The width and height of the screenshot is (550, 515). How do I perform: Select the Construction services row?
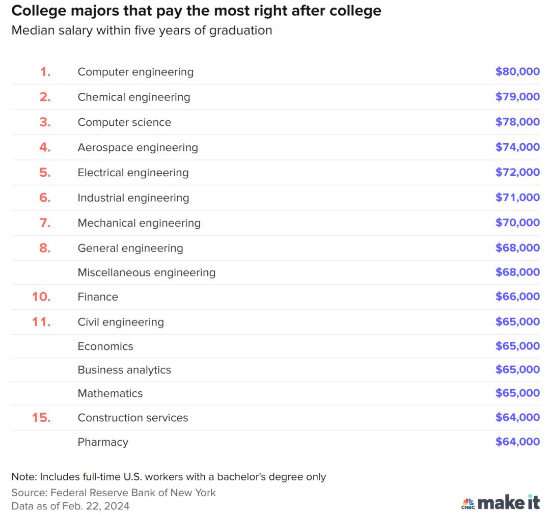click(x=276, y=418)
